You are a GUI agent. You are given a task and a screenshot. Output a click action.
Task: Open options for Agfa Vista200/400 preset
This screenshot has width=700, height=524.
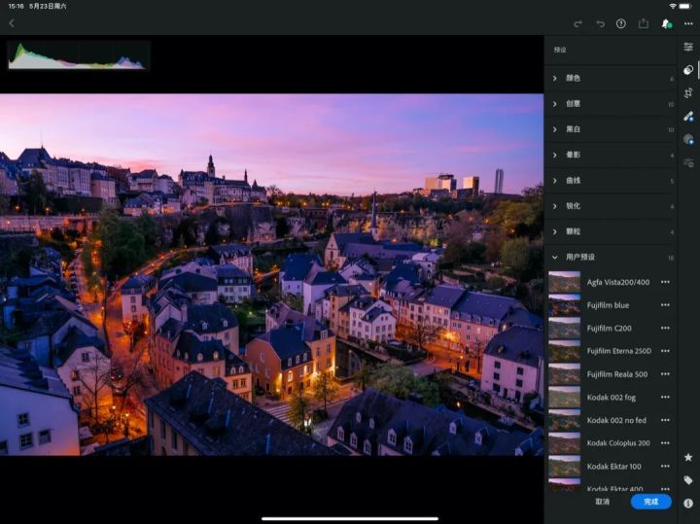click(665, 282)
